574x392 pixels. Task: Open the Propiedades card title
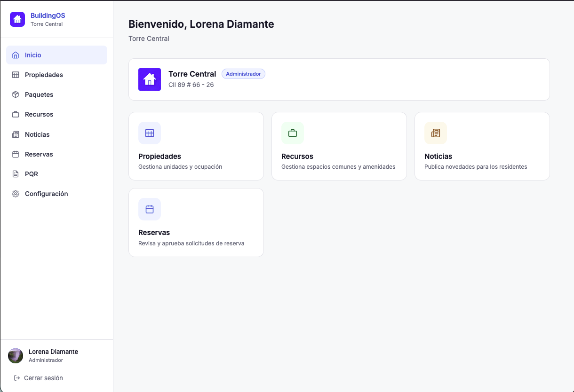pos(159,157)
